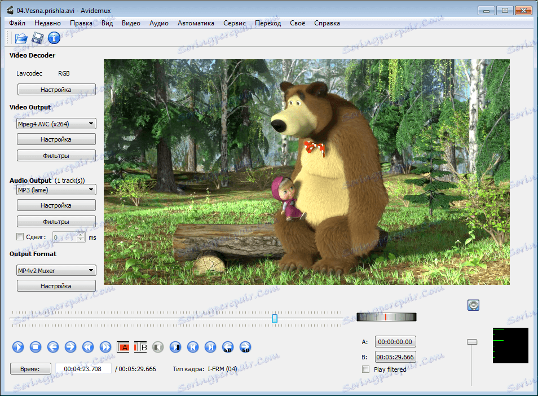The width and height of the screenshot is (538, 396).
Task: Open the MP3 (lame) audio output dropdown
Action: click(x=56, y=190)
